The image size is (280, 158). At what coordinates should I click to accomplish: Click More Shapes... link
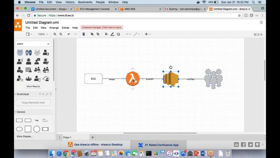point(24,136)
